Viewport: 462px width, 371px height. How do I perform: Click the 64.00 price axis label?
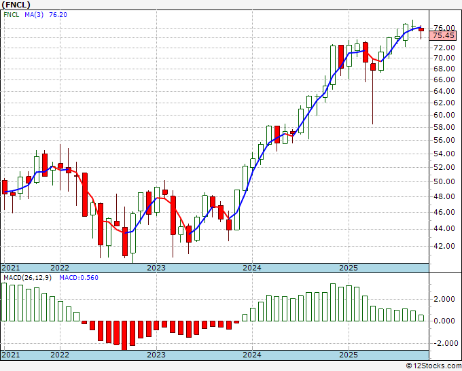(444, 91)
